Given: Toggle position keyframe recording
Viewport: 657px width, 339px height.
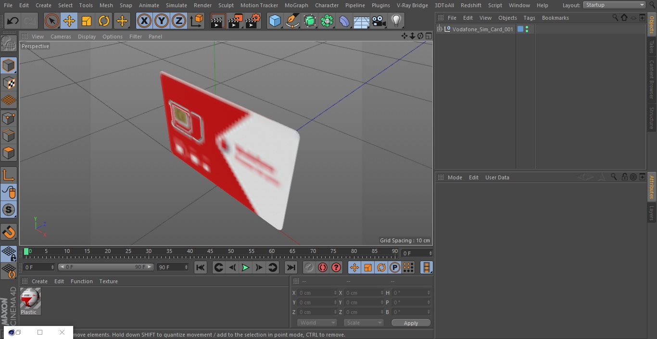Looking at the screenshot, I should [x=354, y=267].
